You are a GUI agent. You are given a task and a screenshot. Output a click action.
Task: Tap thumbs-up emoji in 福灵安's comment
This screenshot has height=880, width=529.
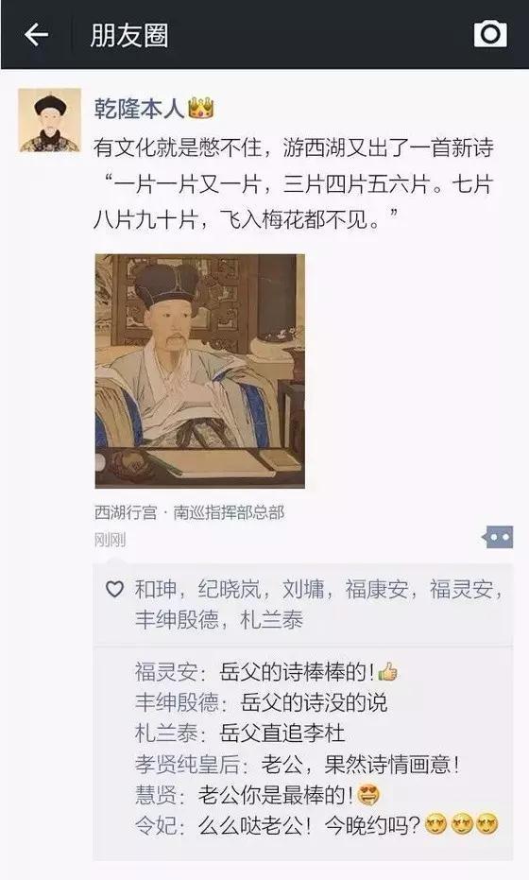click(x=387, y=671)
